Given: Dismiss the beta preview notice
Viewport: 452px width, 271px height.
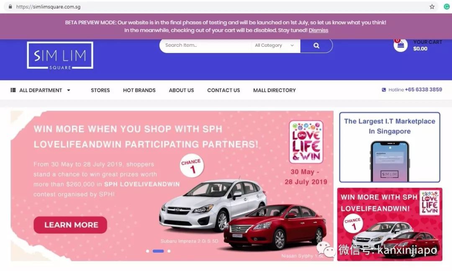Looking at the screenshot, I should [318, 30].
